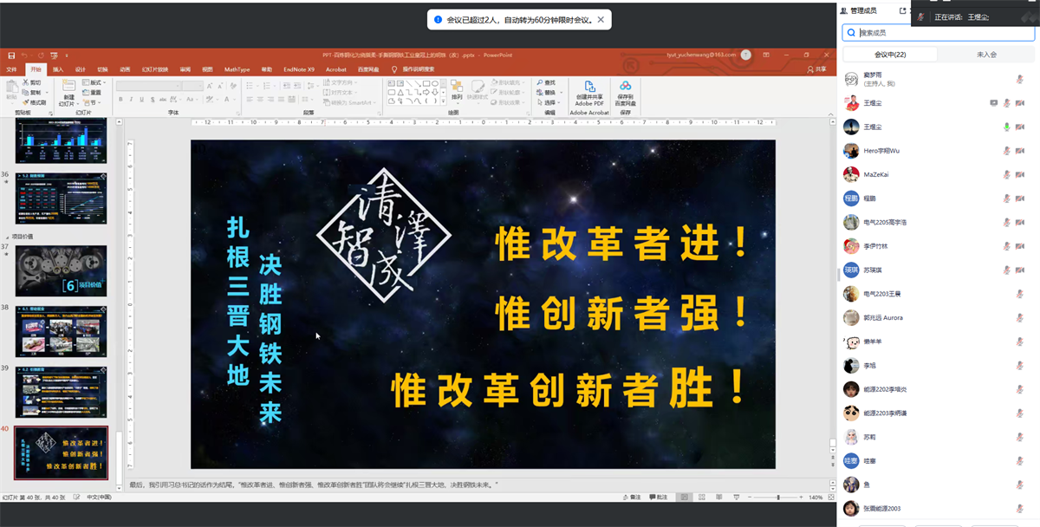Image resolution: width=1040 pixels, height=527 pixels.
Task: Click the zoom slider in status bar
Action: point(780,498)
